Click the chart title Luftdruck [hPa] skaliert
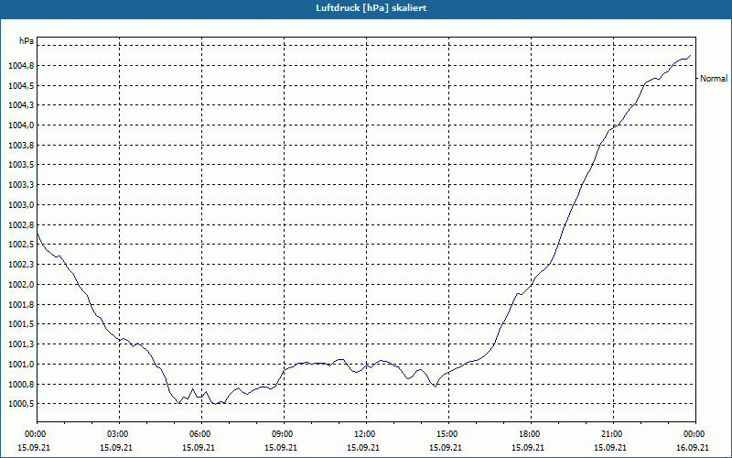Screen dimensions: 732x458 coord(371,8)
